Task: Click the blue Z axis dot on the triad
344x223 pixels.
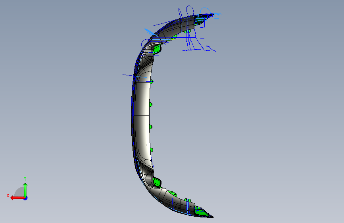Action: (x=26, y=198)
